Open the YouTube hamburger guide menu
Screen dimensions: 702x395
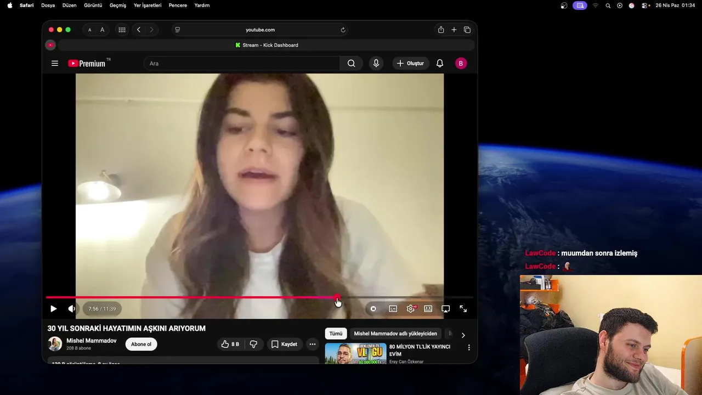(55, 63)
